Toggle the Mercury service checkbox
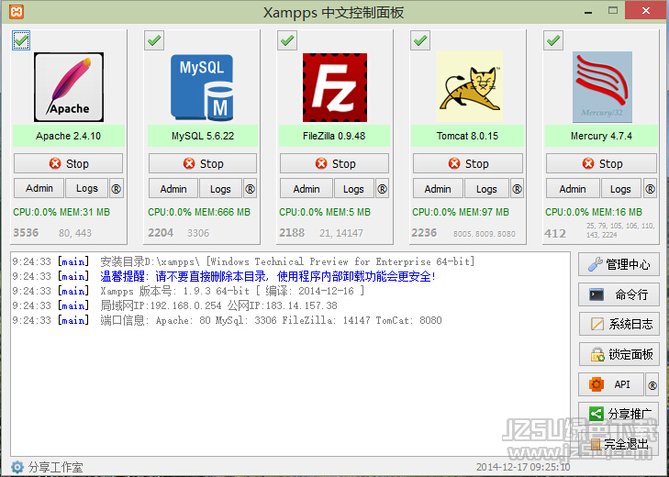This screenshot has width=669, height=477. [x=553, y=40]
